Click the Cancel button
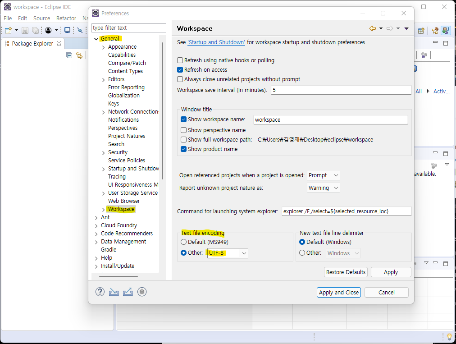456x344 pixels. pos(387,293)
